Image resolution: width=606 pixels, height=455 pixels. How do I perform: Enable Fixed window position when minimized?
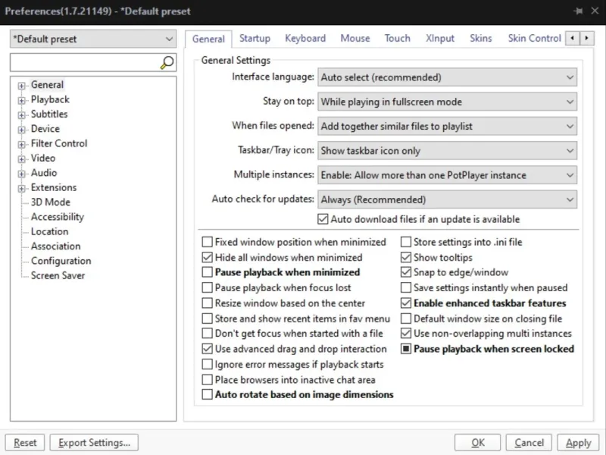[x=208, y=243]
